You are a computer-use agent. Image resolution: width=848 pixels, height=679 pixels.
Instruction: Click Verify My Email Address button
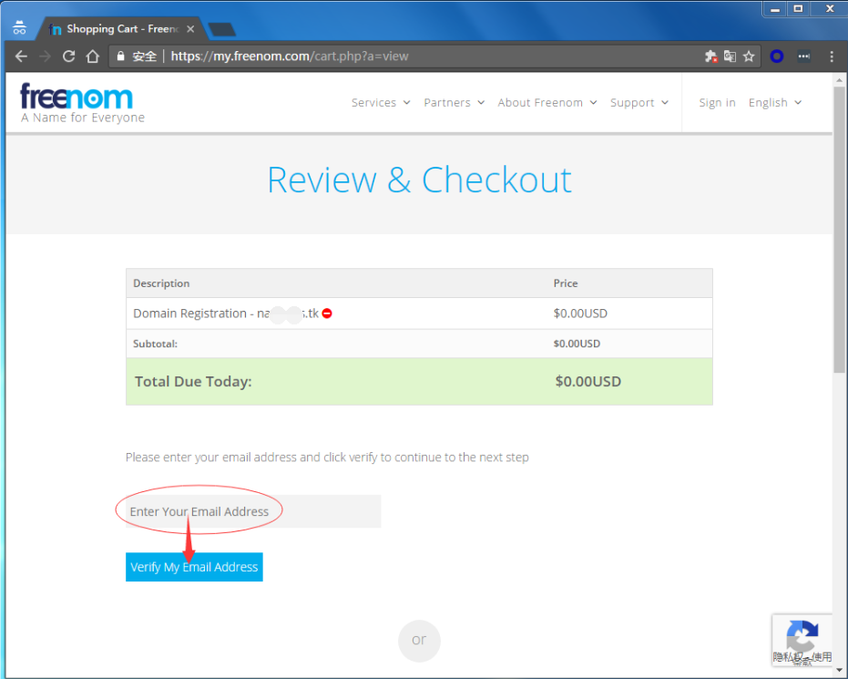194,567
